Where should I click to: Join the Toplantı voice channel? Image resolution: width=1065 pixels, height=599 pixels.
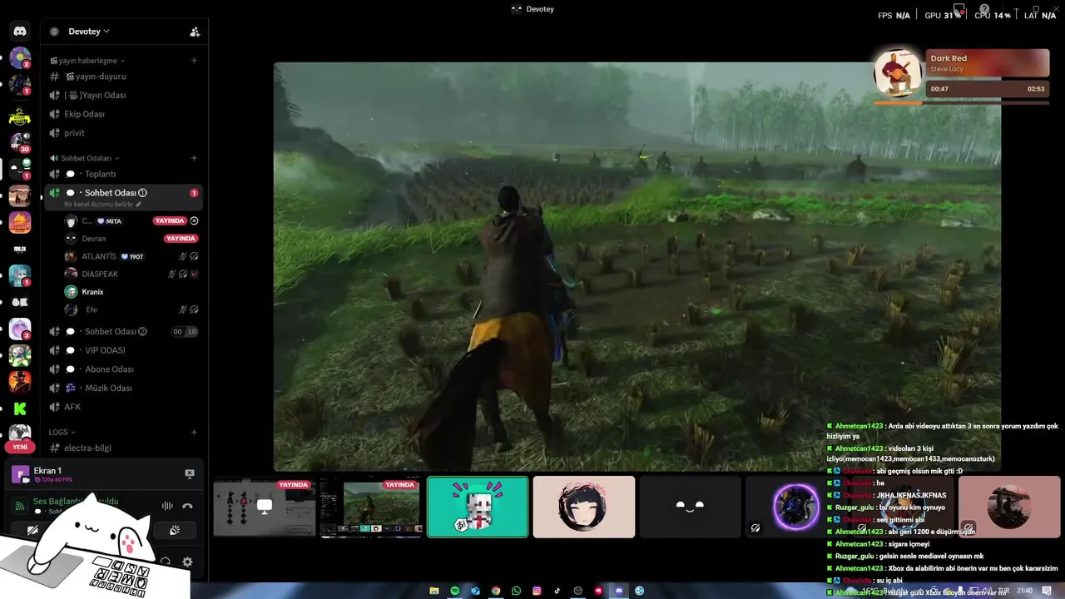pos(124,174)
